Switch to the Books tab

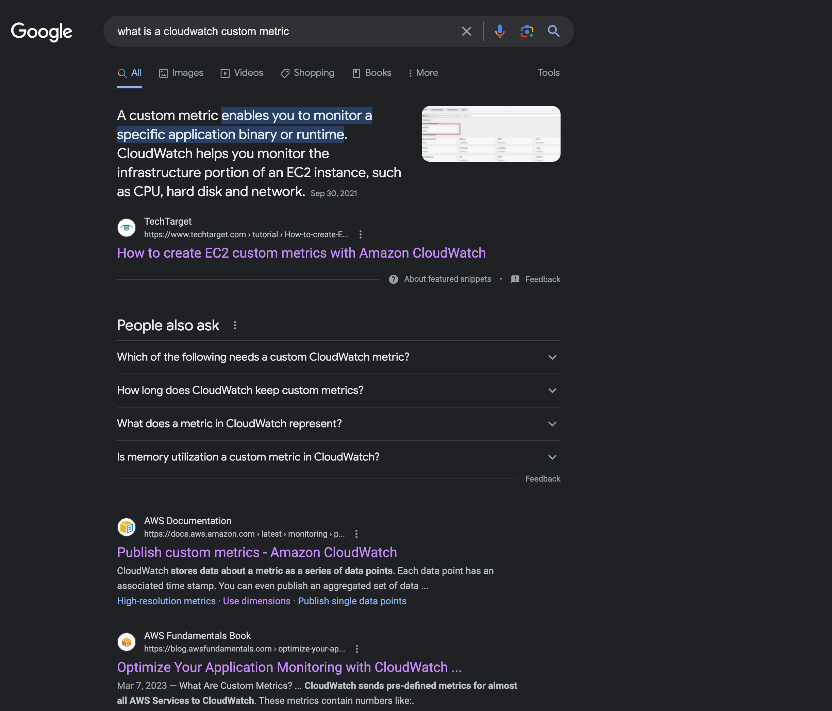click(x=371, y=73)
